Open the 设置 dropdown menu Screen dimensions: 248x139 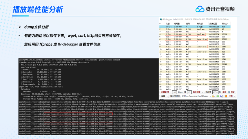pyautogui.click(x=164, y=96)
